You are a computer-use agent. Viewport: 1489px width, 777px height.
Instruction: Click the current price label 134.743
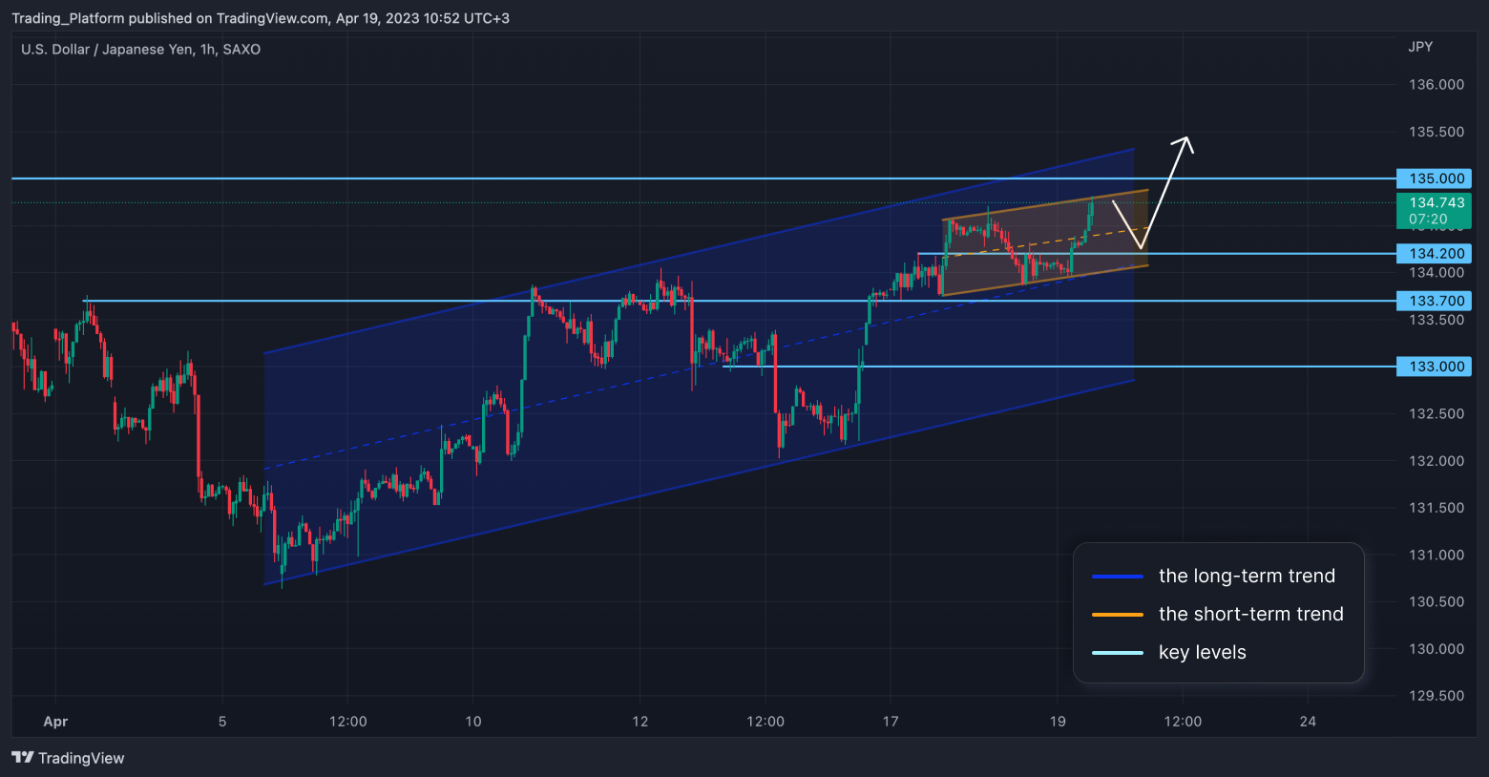(x=1434, y=210)
